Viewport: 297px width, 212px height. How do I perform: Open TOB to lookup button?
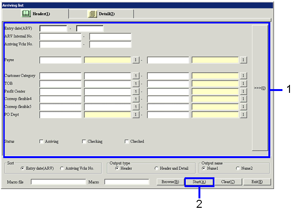[x=244, y=83]
